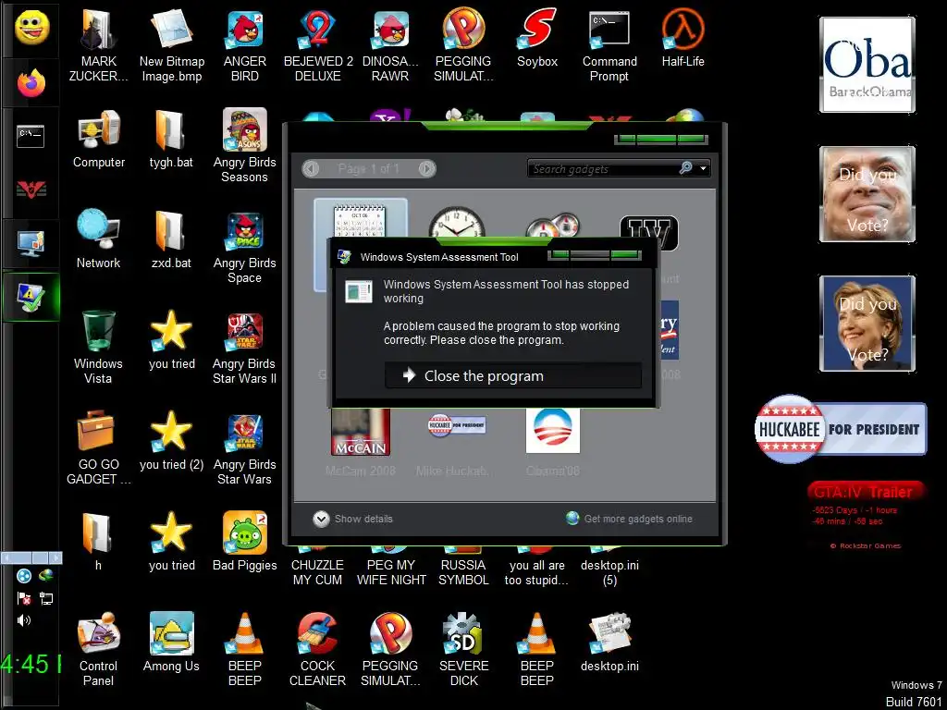This screenshot has width=947, height=710.
Task: Go to next page in gadget gallery
Action: click(426, 168)
